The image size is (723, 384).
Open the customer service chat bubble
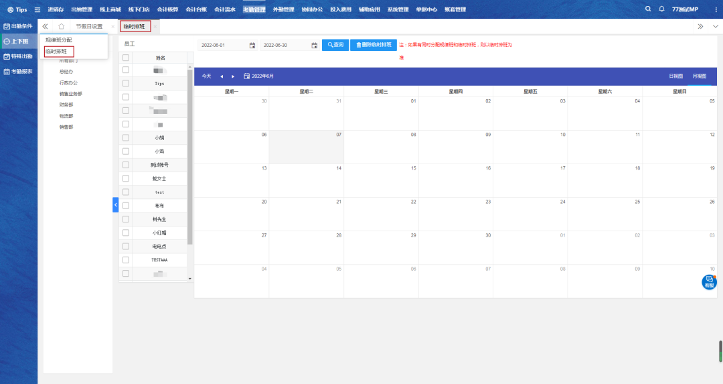pos(709,282)
